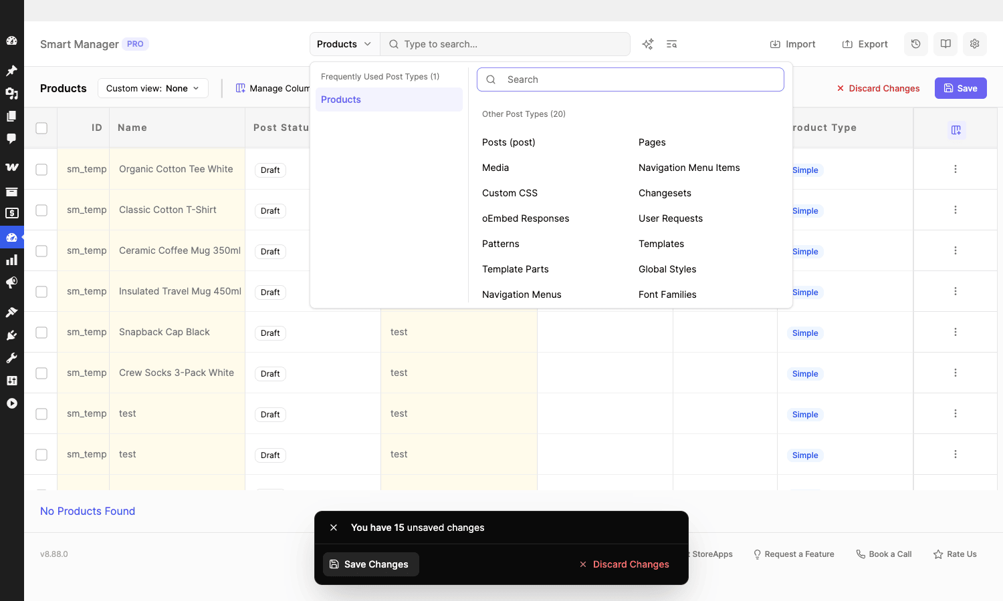Open the Rate Us link
The width and height of the screenshot is (1003, 601).
pos(955,554)
